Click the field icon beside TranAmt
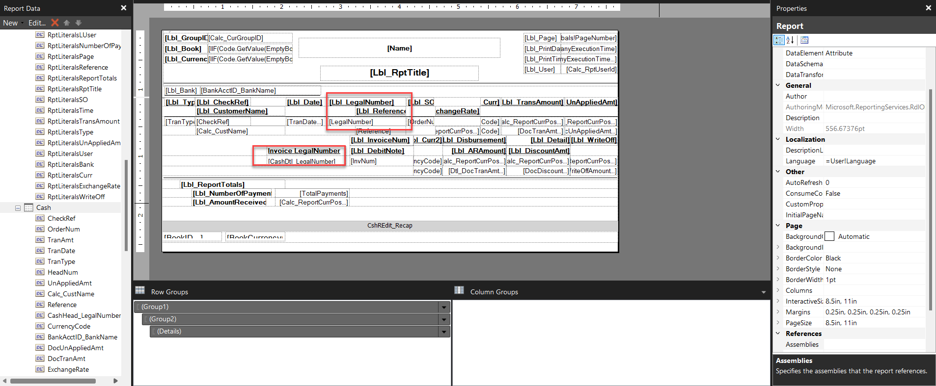 pyautogui.click(x=40, y=240)
